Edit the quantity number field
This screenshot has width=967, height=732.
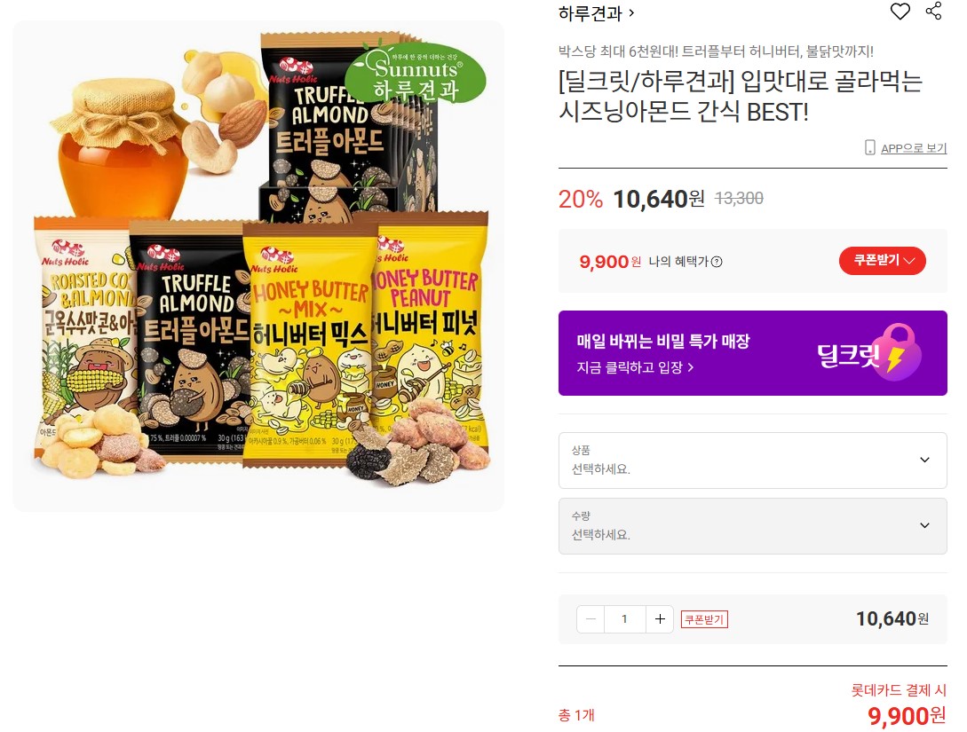625,619
